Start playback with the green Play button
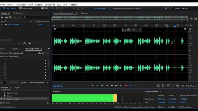 97,85
